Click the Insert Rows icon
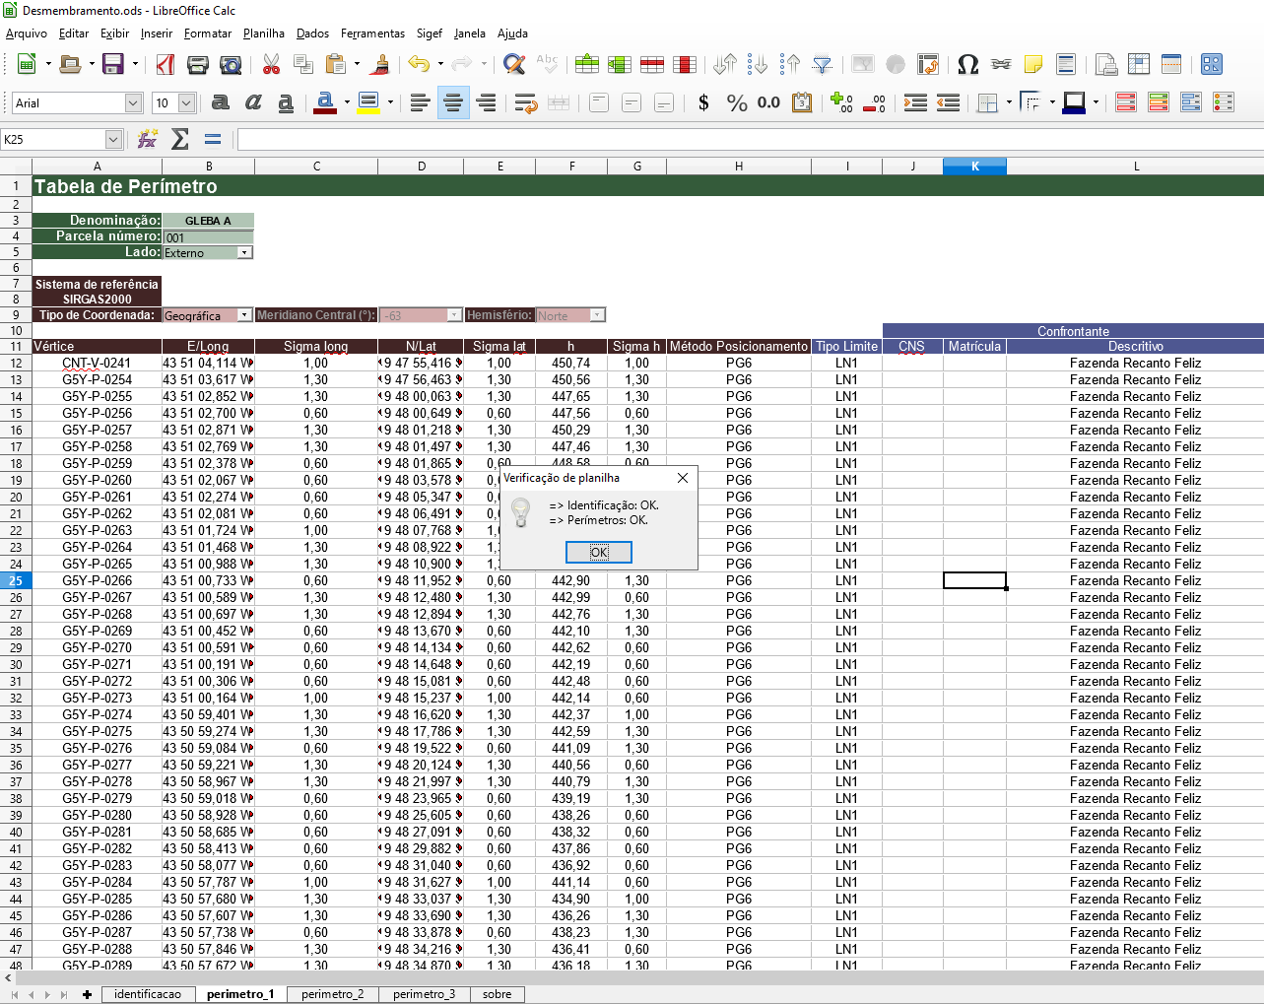 pyautogui.click(x=587, y=64)
